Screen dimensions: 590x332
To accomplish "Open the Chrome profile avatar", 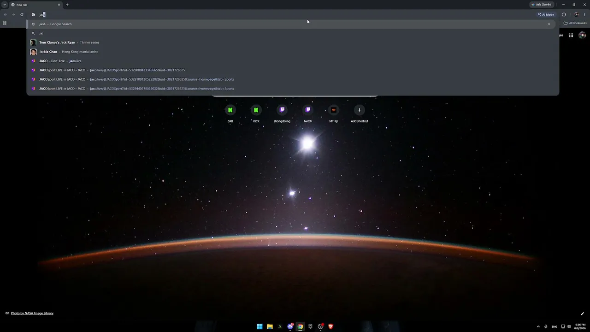I will 576,14.
